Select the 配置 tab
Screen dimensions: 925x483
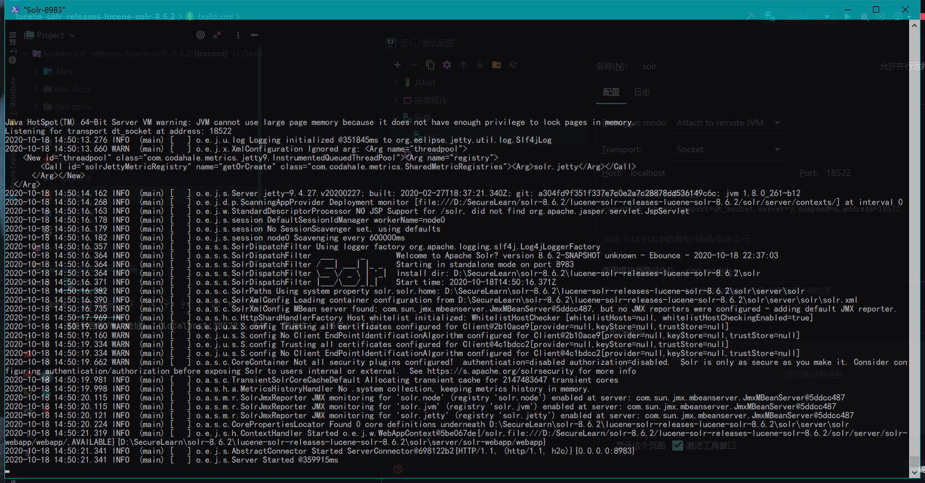[x=611, y=92]
